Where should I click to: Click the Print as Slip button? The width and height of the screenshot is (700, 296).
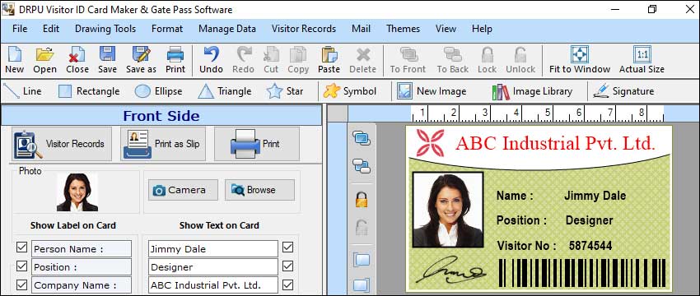163,144
